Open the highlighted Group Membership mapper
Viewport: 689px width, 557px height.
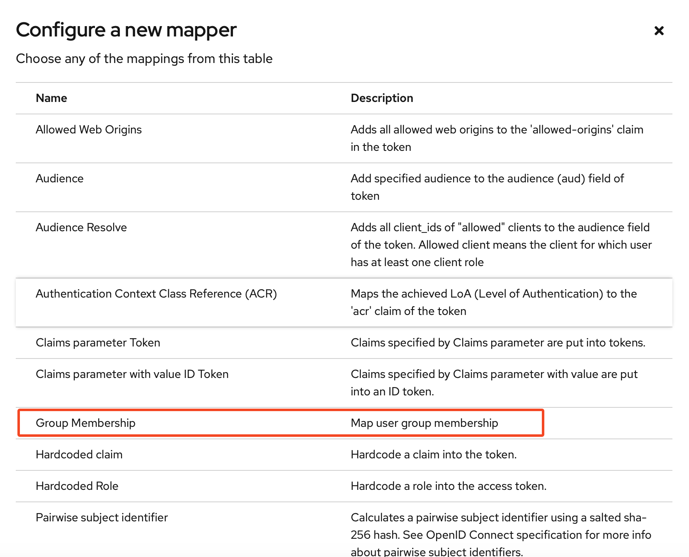[x=86, y=423]
